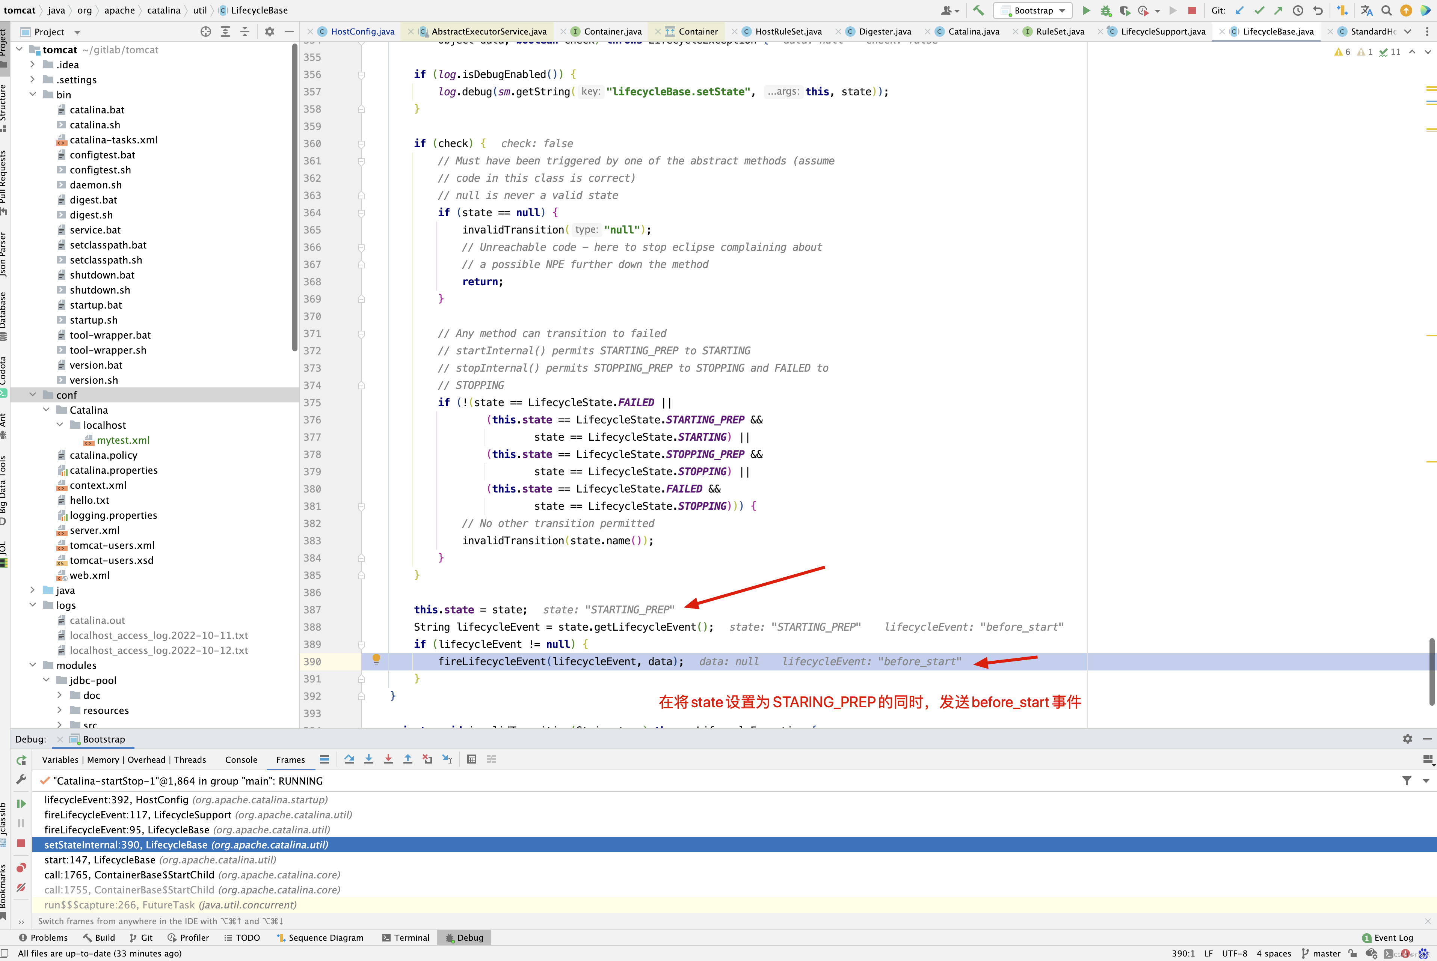The height and width of the screenshot is (961, 1437).
Task: Click the Build project hammer icon
Action: pos(978,11)
